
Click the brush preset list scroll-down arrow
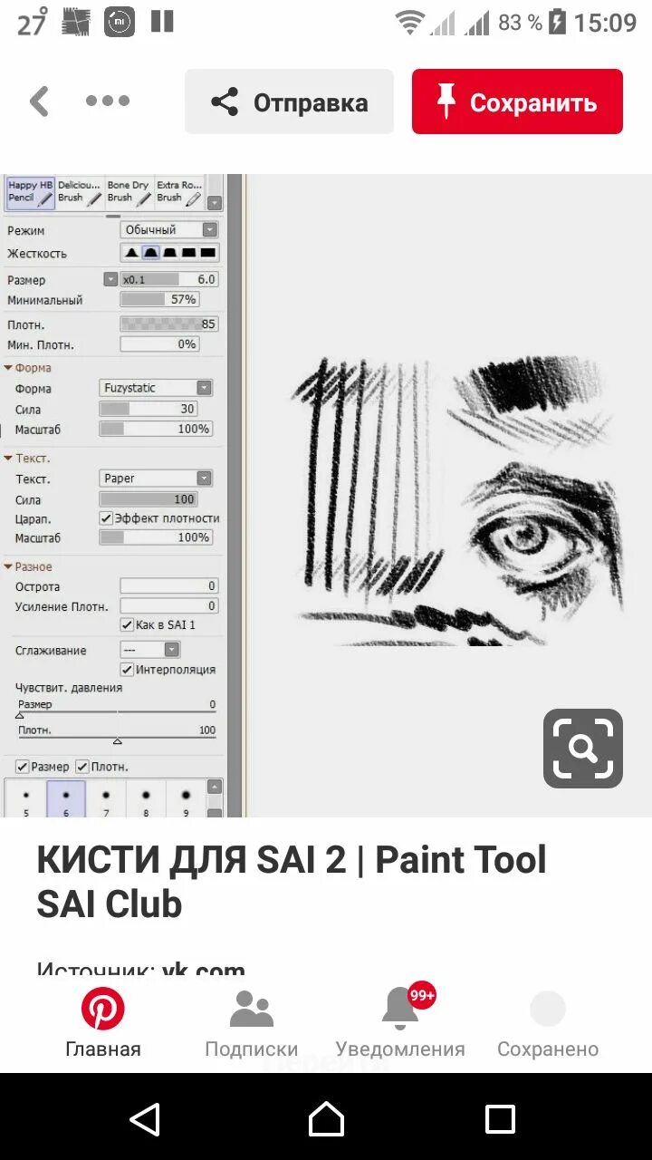215,203
